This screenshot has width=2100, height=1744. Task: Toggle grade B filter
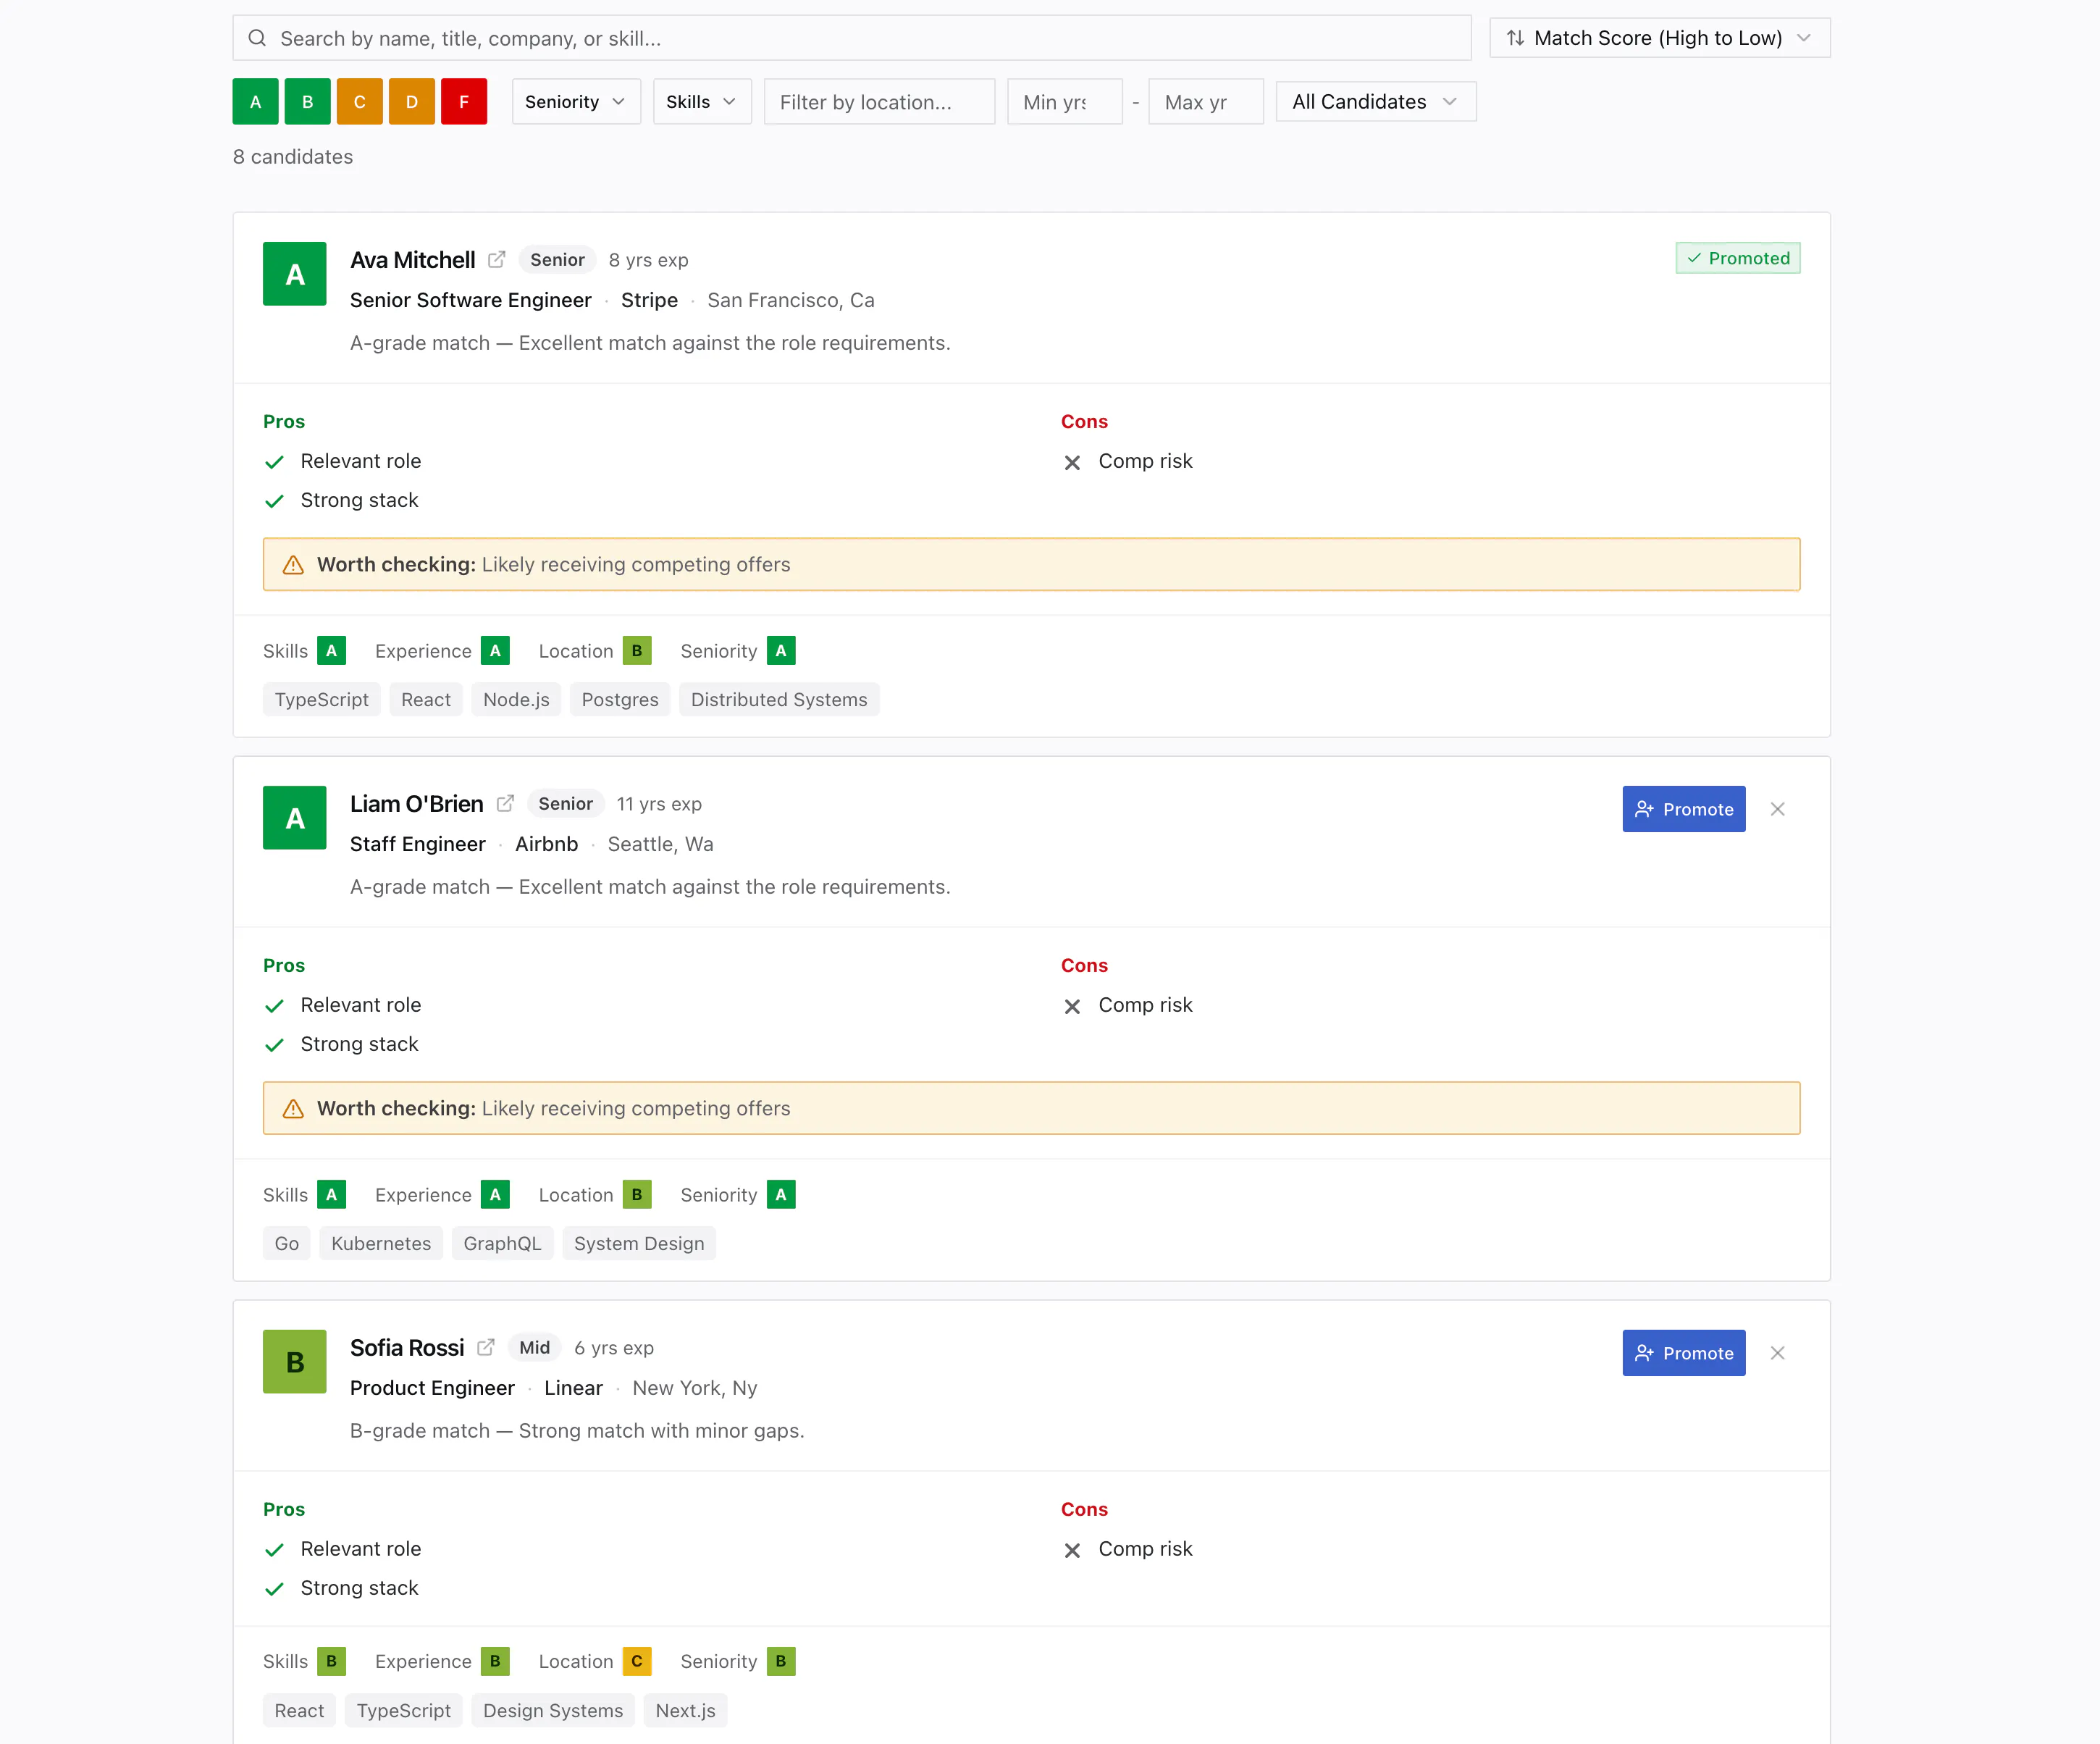(x=308, y=101)
